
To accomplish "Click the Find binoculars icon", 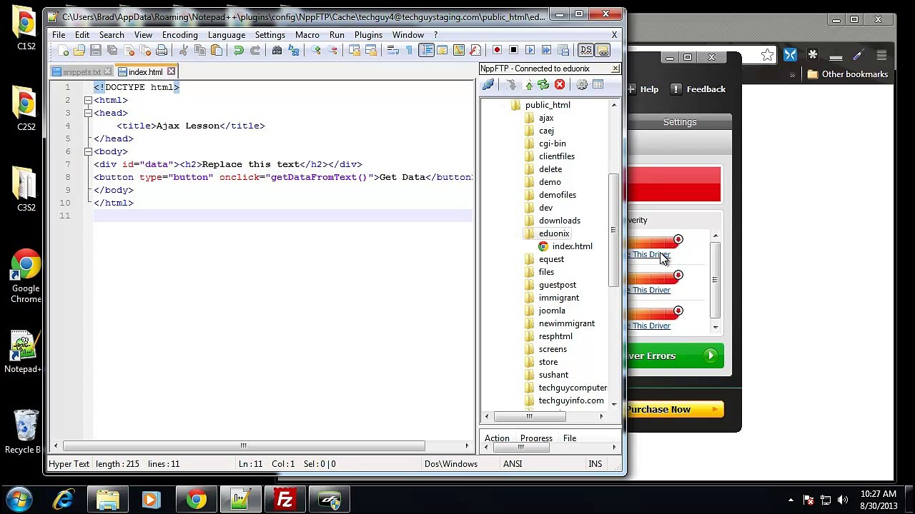I will [277, 50].
